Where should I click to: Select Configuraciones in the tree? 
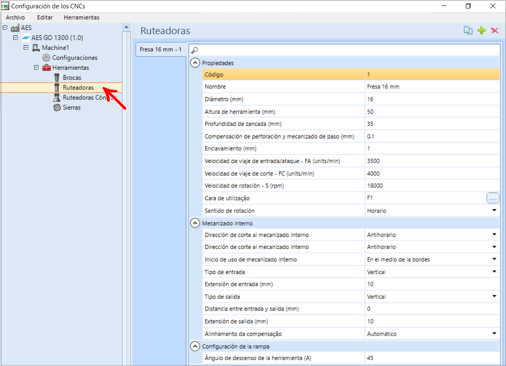(x=75, y=57)
